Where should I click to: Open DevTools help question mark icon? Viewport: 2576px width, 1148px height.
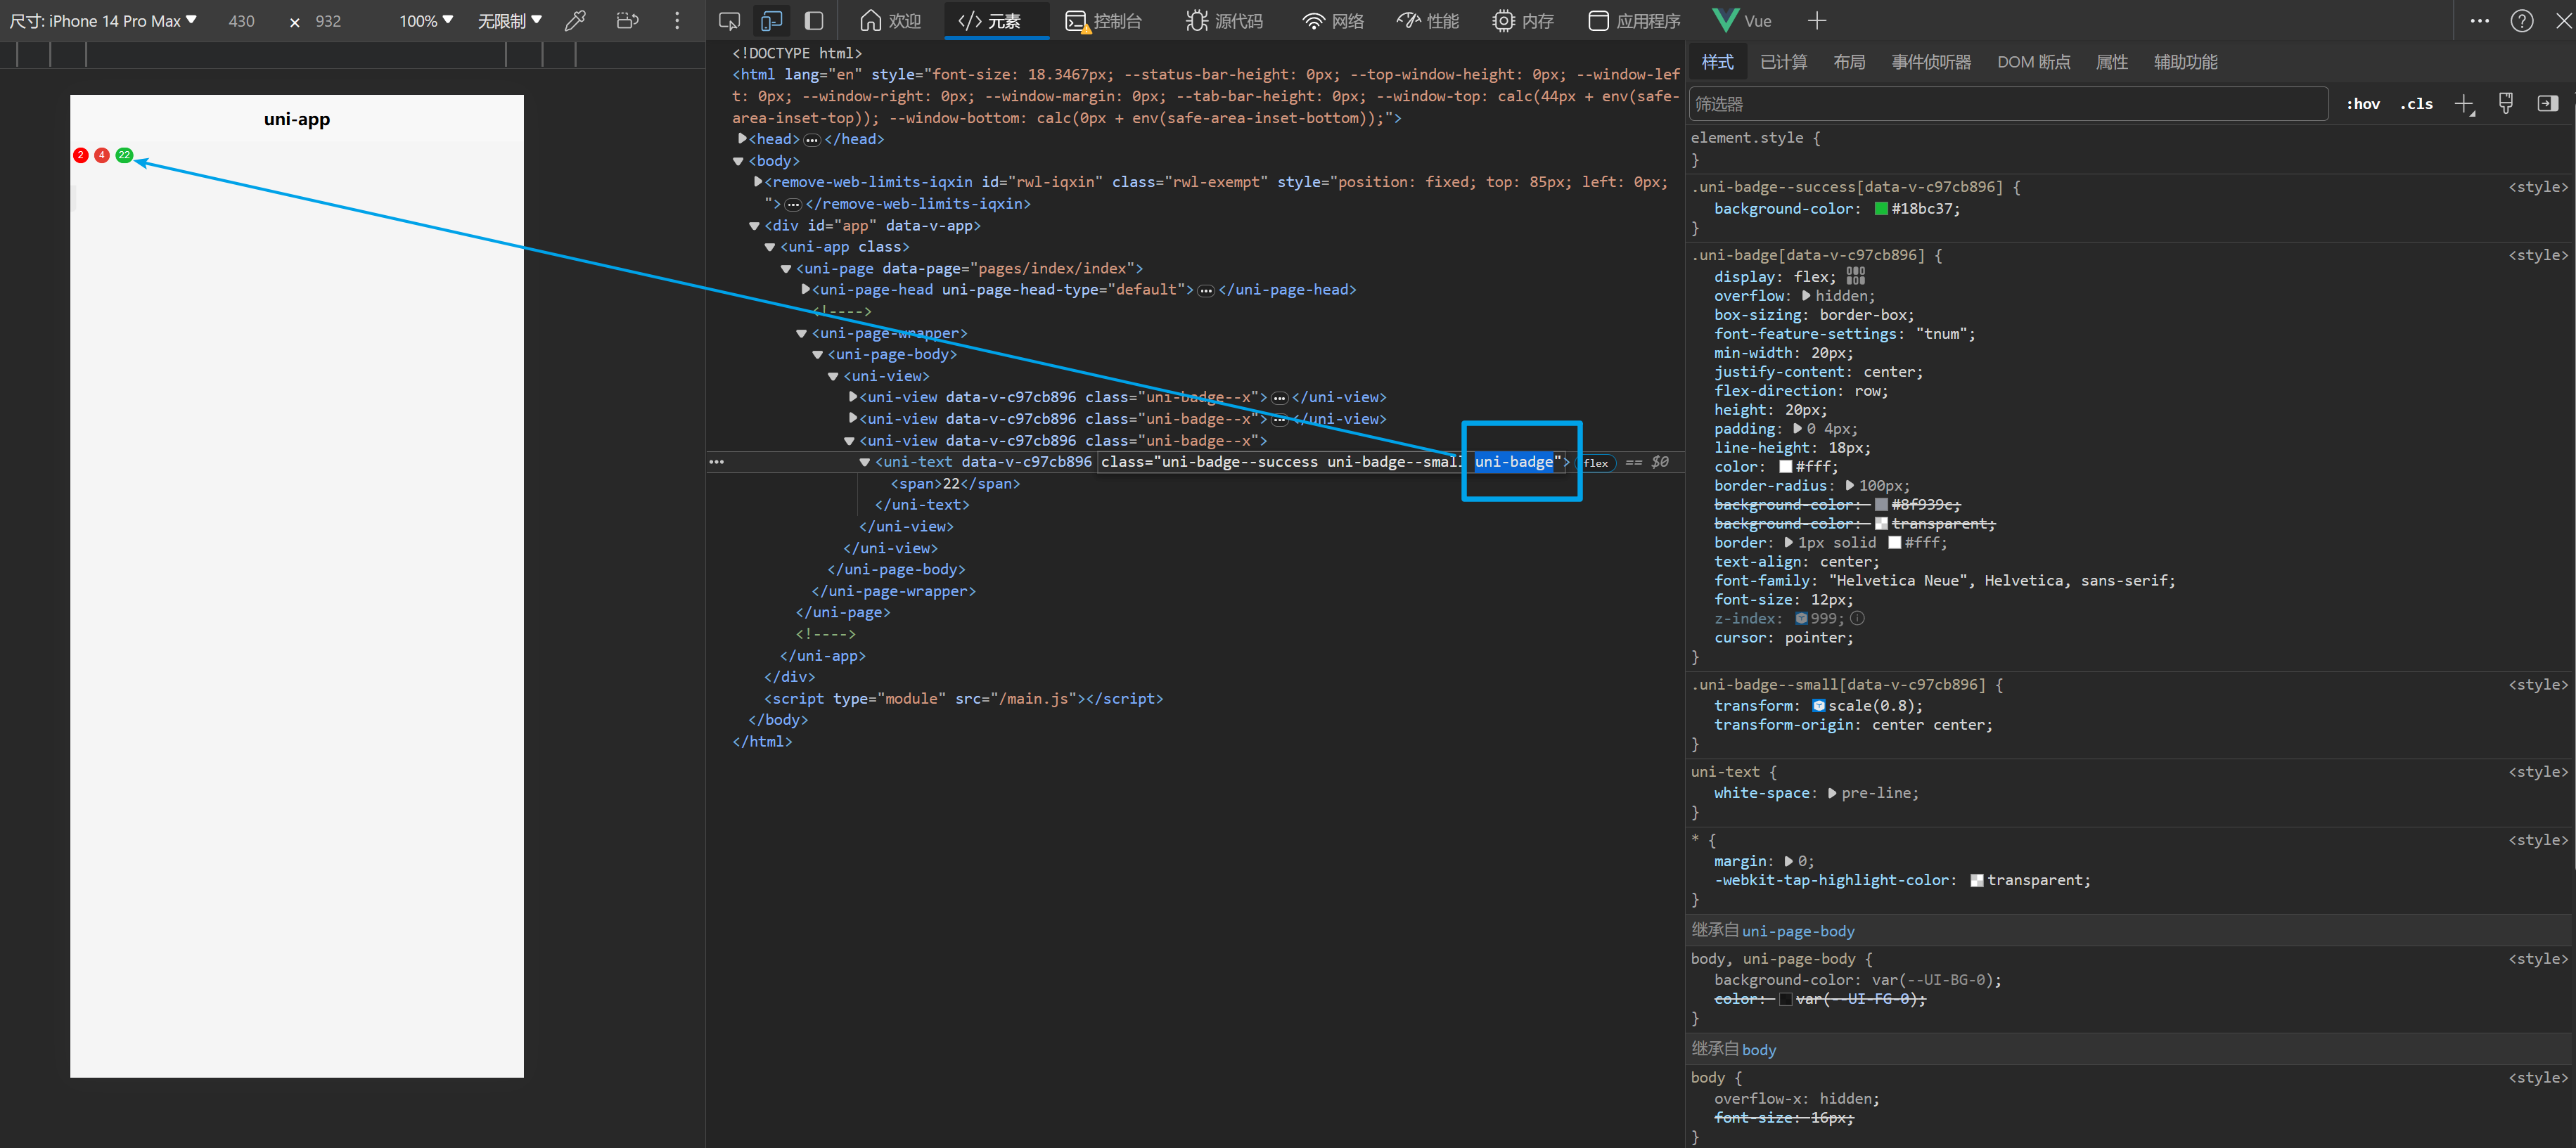pyautogui.click(x=2522, y=21)
